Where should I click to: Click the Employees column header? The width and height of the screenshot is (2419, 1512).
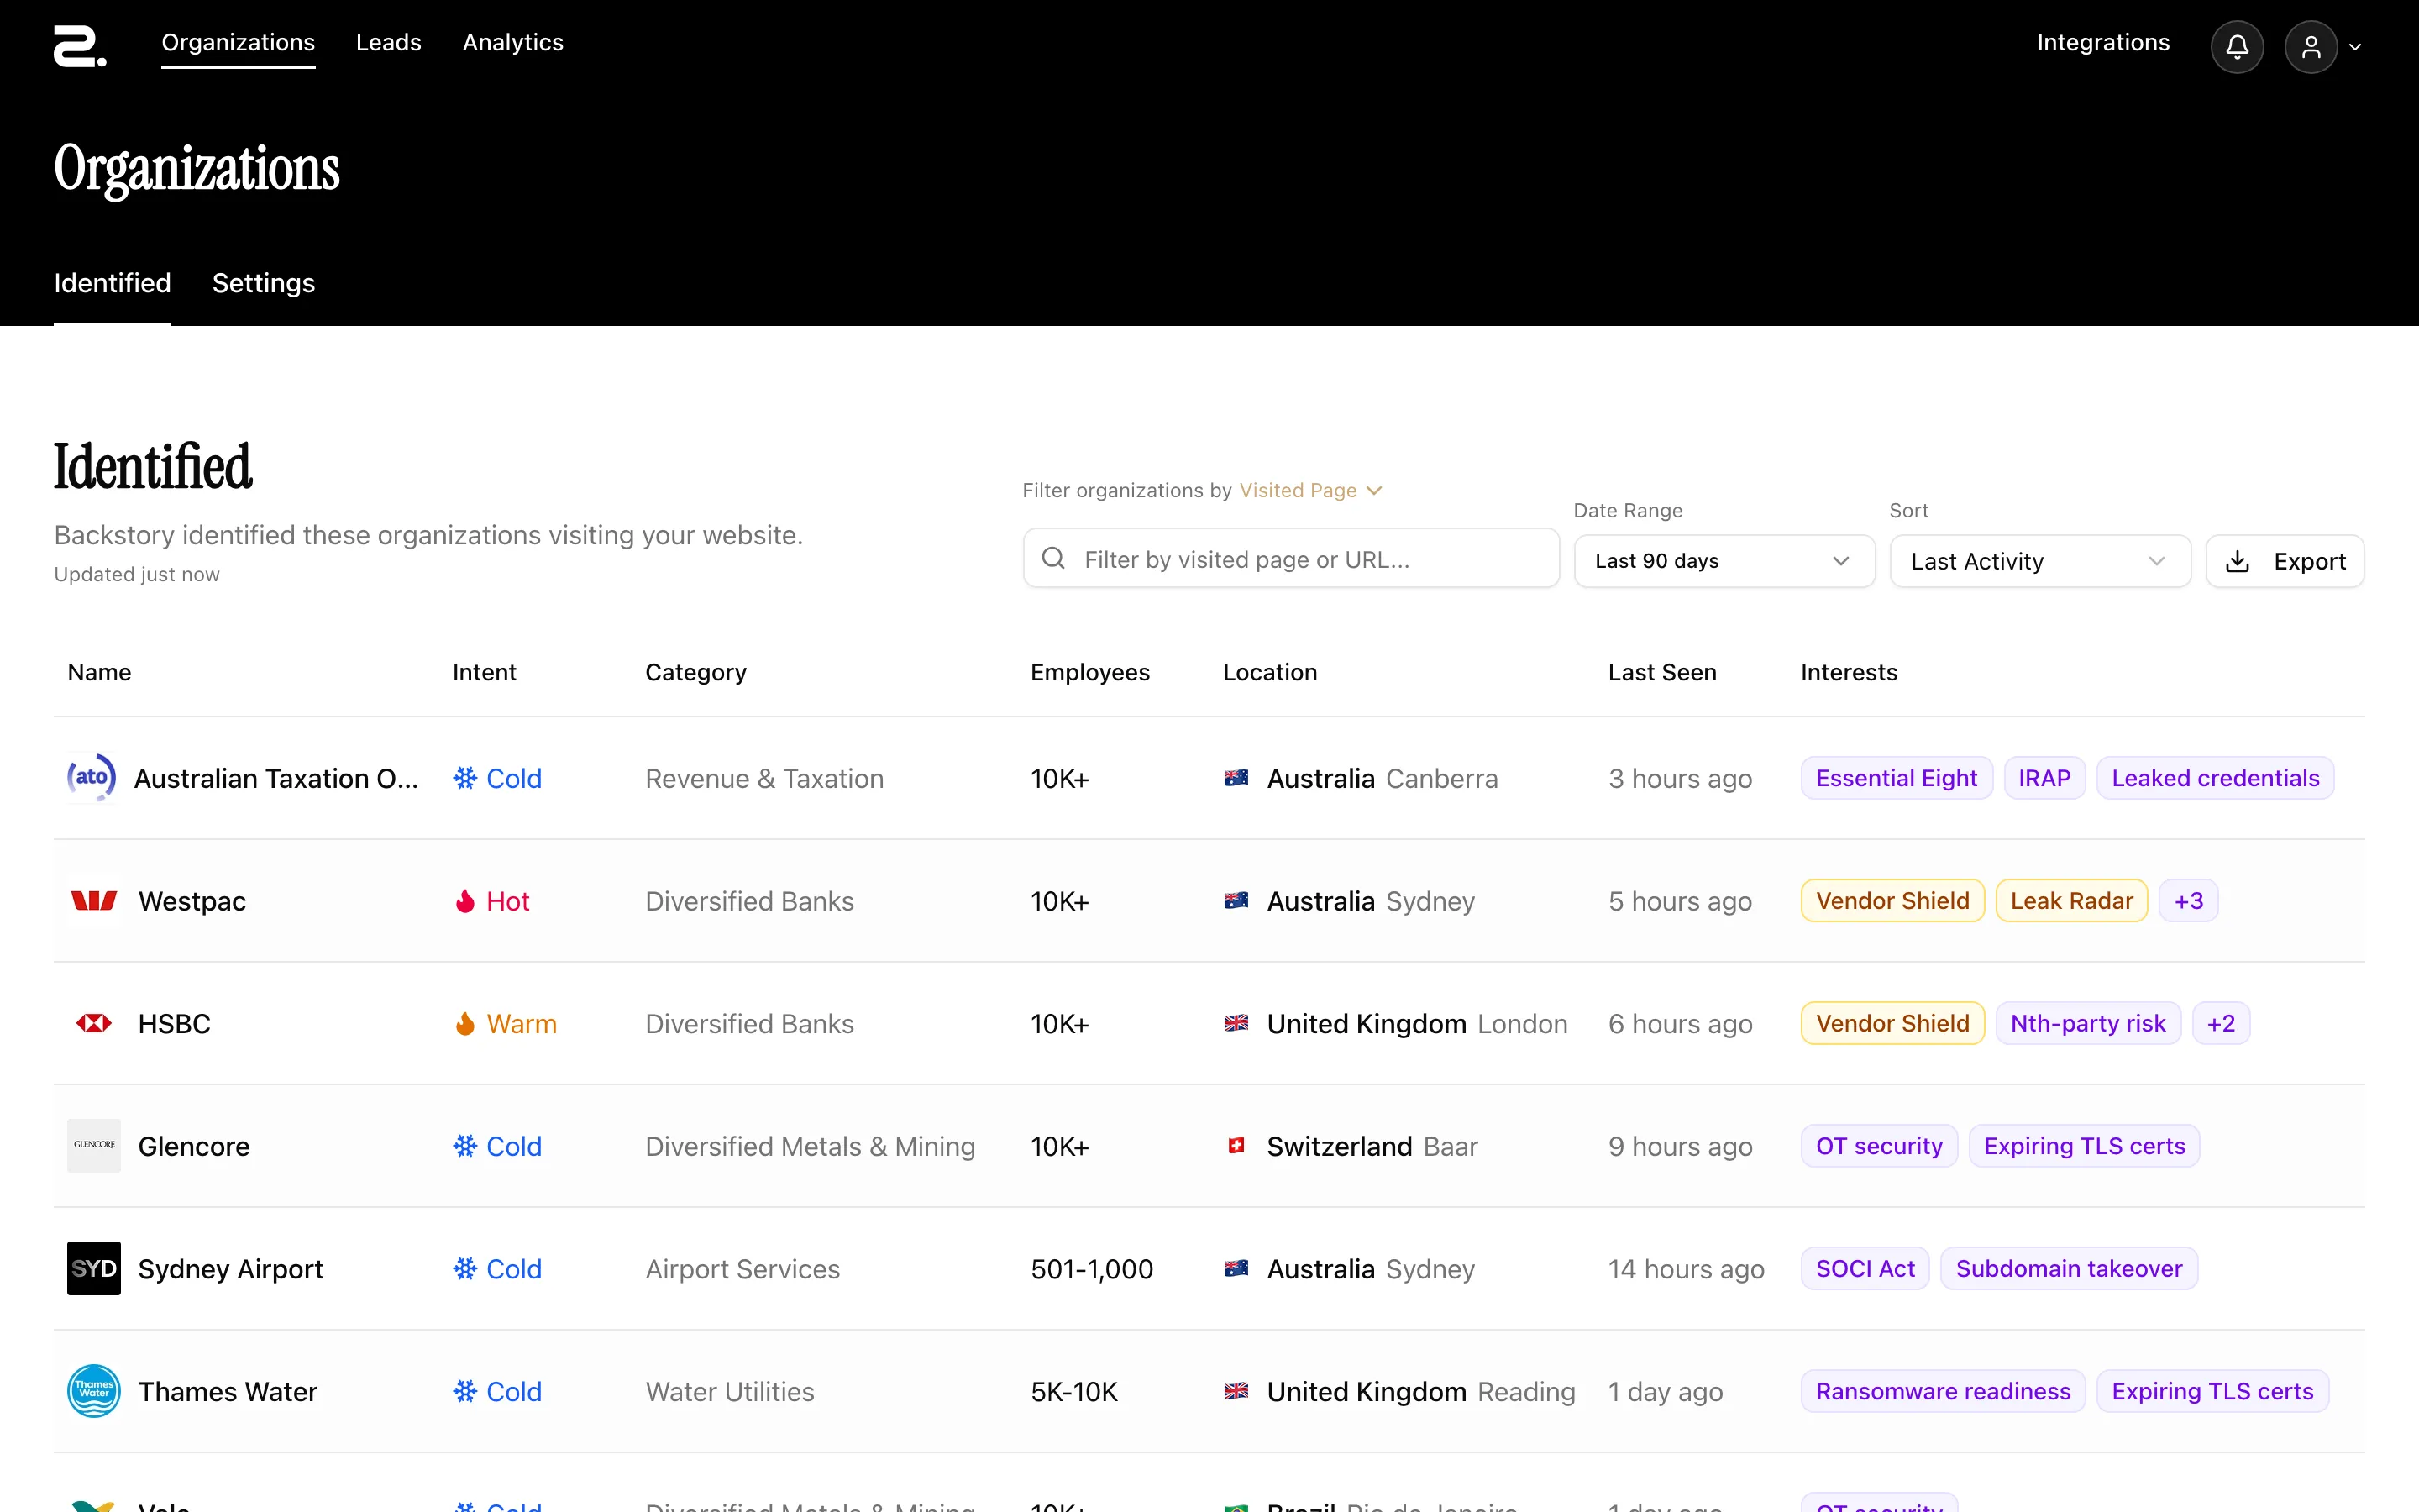coord(1089,672)
